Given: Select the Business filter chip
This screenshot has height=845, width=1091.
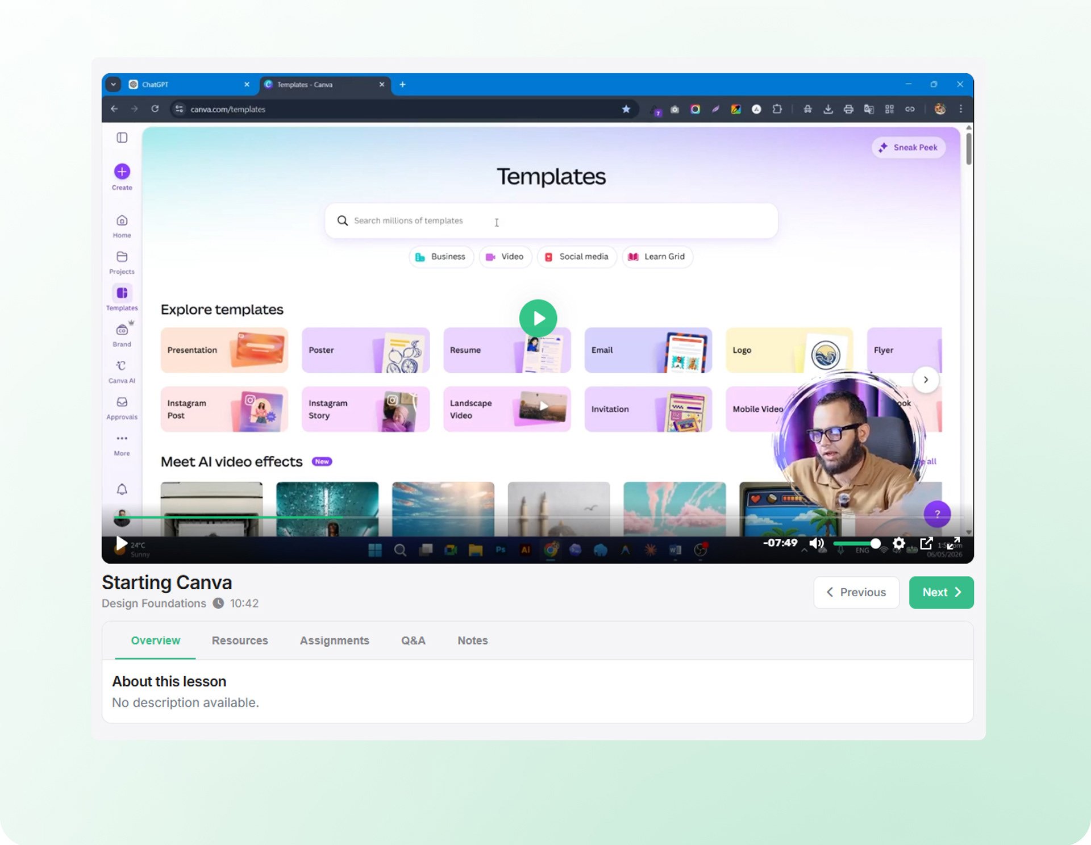Looking at the screenshot, I should pyautogui.click(x=441, y=257).
